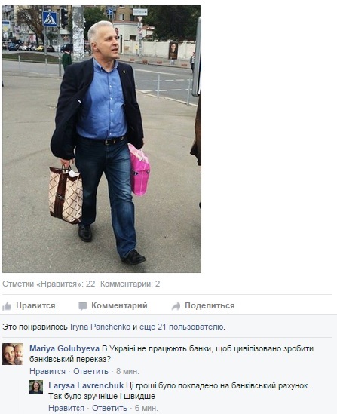This screenshot has width=337, height=414.
Task: Open Larysa Lavrenchuk's profile name link
Action: 86,385
